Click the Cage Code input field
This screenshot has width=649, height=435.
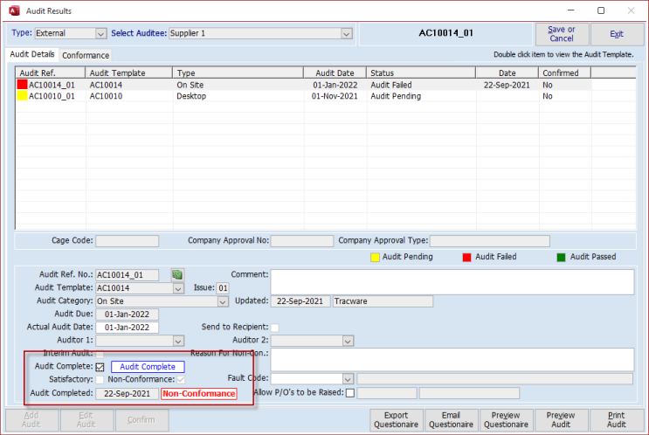[127, 241]
